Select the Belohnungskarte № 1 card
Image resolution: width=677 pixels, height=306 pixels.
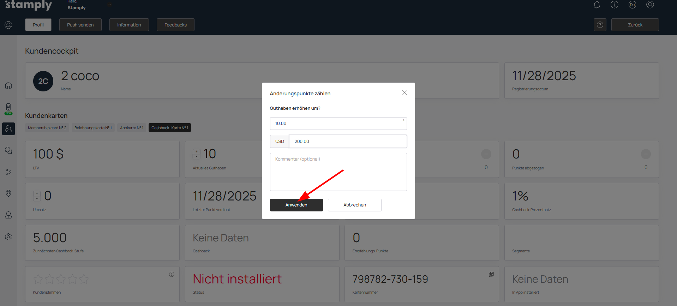pyautogui.click(x=93, y=128)
